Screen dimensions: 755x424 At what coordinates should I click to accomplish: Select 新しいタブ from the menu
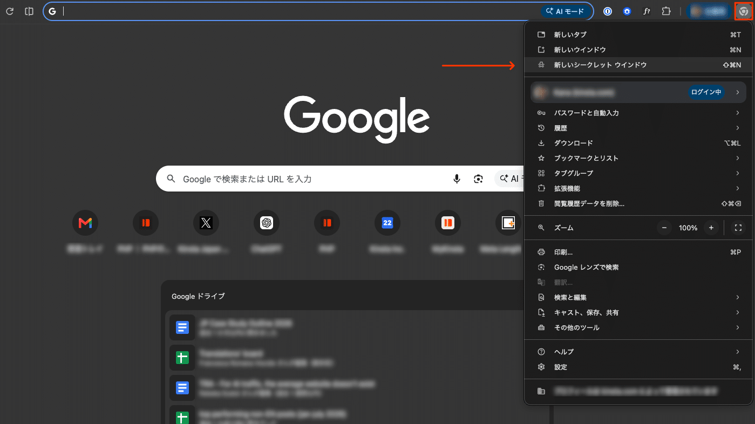coord(638,35)
